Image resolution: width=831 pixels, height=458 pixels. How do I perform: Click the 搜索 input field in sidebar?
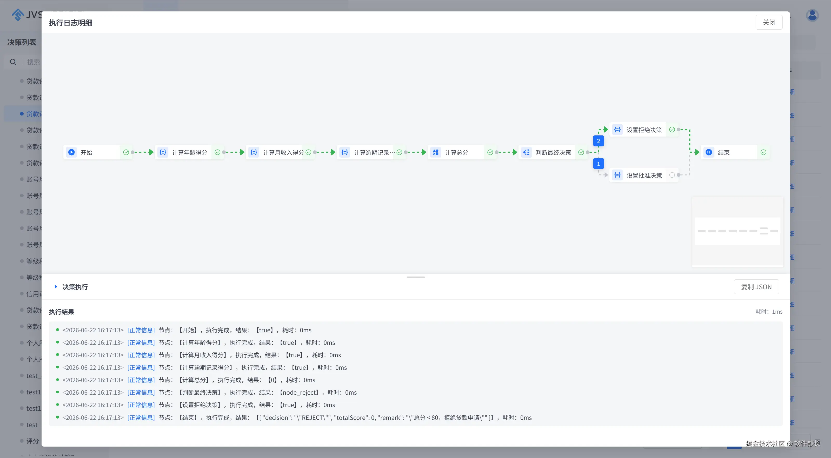pos(34,62)
